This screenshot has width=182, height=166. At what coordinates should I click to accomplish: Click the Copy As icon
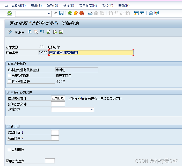30,32
